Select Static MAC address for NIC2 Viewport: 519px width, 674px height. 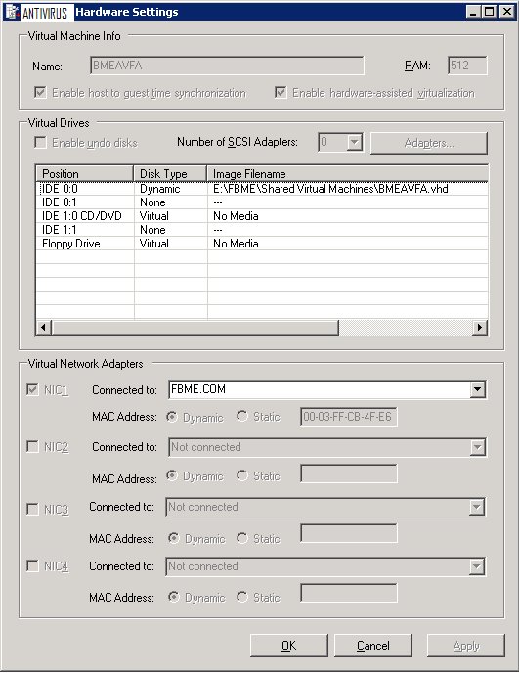click(x=242, y=475)
